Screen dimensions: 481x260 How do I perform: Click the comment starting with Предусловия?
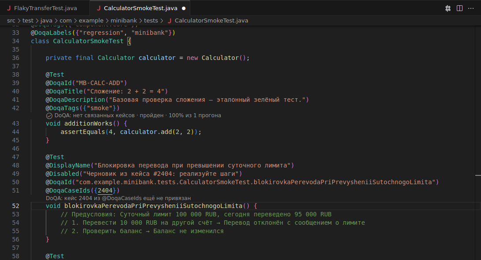pos(196,214)
